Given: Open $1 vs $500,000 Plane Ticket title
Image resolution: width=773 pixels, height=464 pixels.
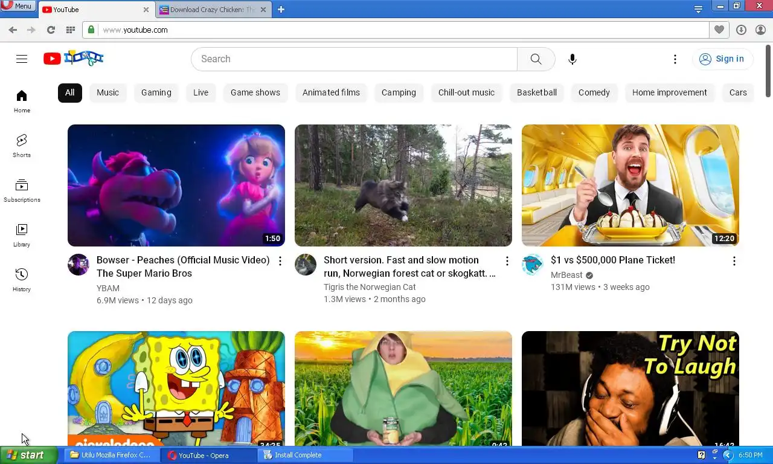Looking at the screenshot, I should pyautogui.click(x=613, y=260).
